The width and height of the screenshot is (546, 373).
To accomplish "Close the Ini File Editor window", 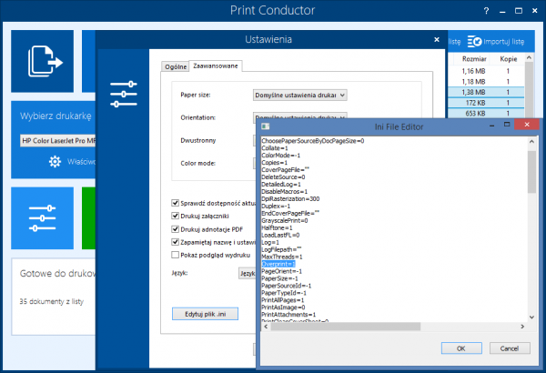I will click(522, 126).
